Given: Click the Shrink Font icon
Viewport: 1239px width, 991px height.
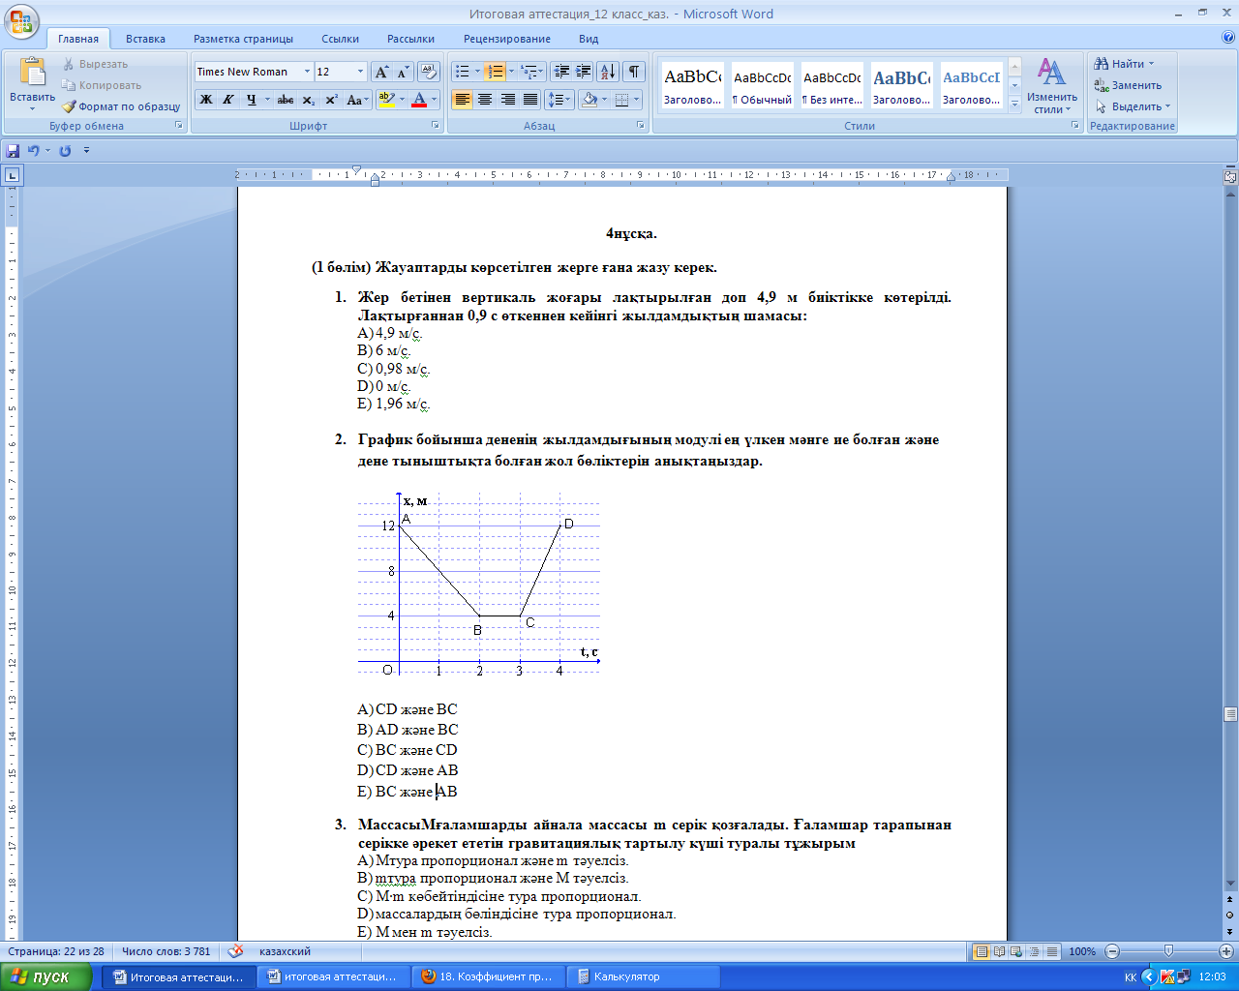Looking at the screenshot, I should click(x=403, y=72).
